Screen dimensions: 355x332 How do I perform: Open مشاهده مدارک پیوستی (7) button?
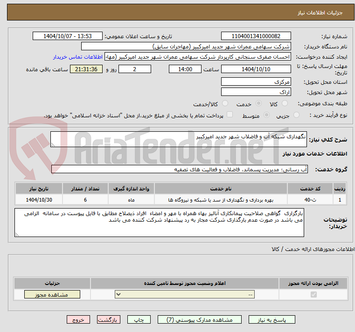click(200, 319)
